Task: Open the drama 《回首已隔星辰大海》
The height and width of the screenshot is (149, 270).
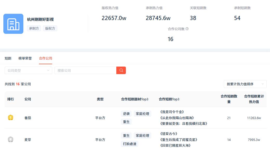Action: (175, 145)
